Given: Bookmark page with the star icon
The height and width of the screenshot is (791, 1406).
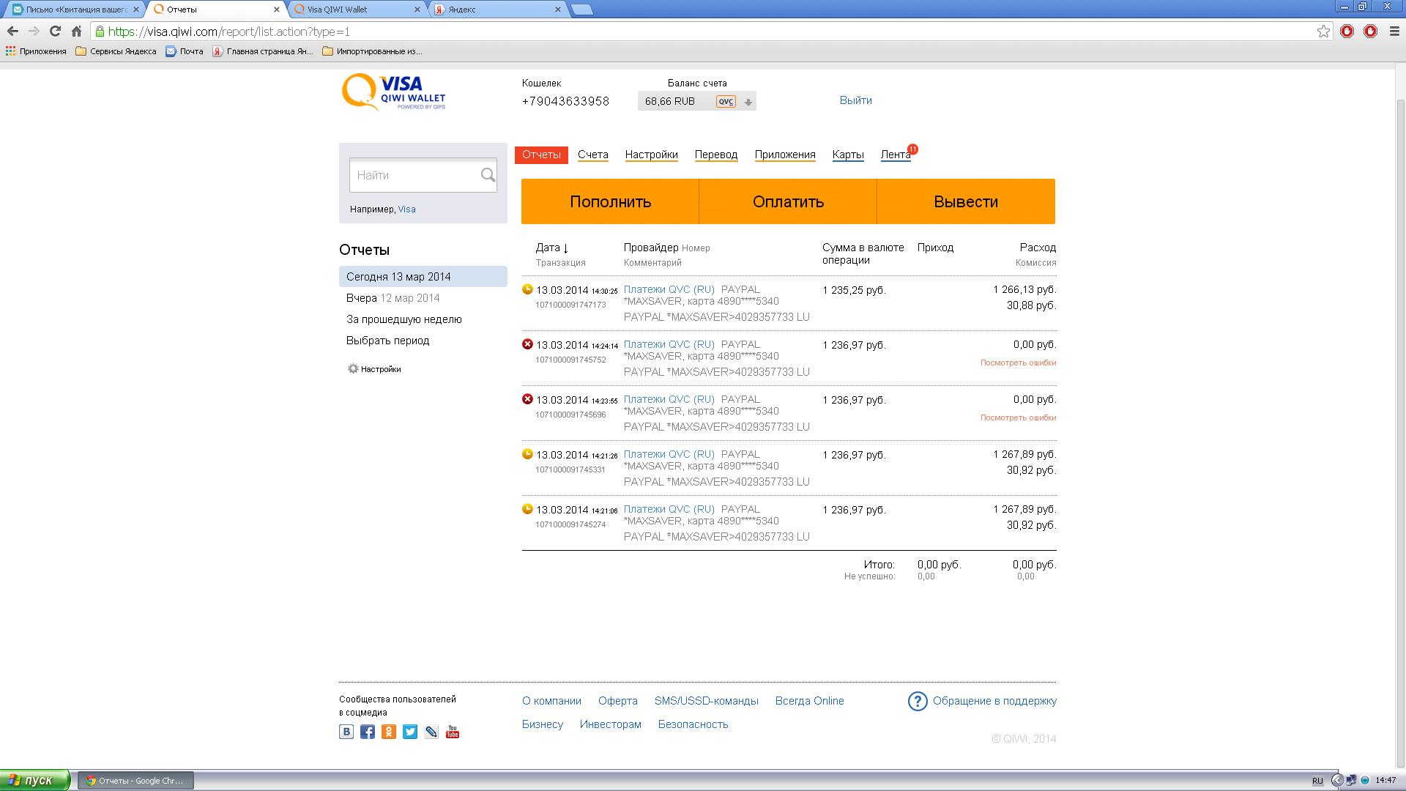Looking at the screenshot, I should point(1323,31).
